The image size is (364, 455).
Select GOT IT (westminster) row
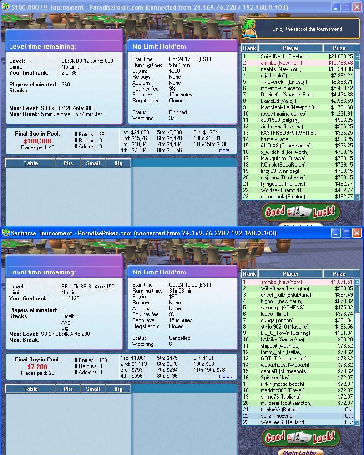click(298, 359)
